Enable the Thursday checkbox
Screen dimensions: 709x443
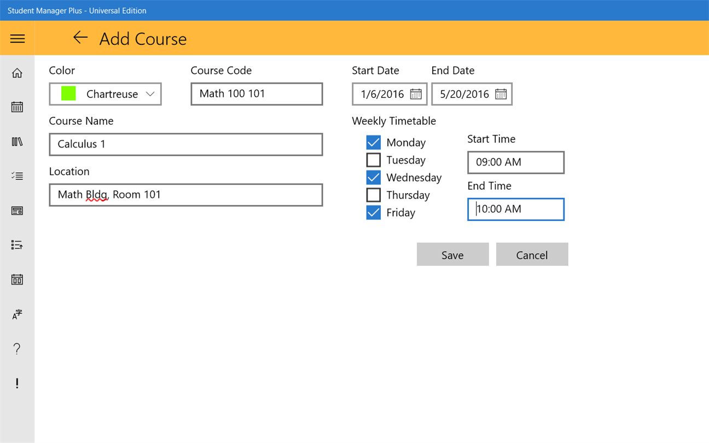tap(374, 195)
